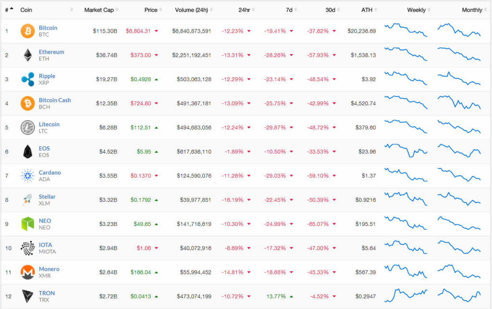The width and height of the screenshot is (492, 309).
Task: Click Monero market cap $2.64B
Action: [108, 272]
